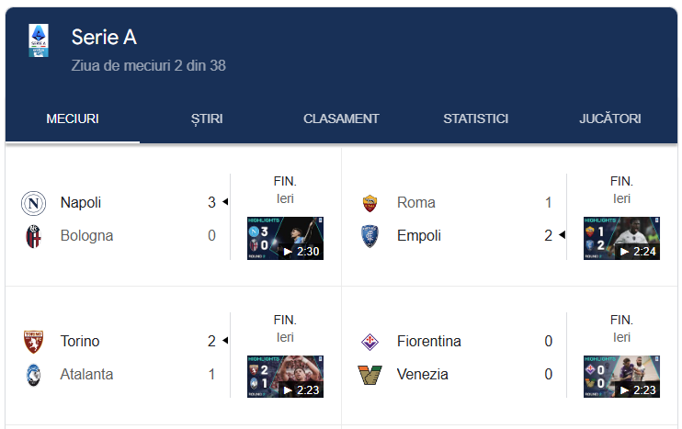Go to the JUCĂTORI tab
This screenshot has width=682, height=429.
coord(609,119)
